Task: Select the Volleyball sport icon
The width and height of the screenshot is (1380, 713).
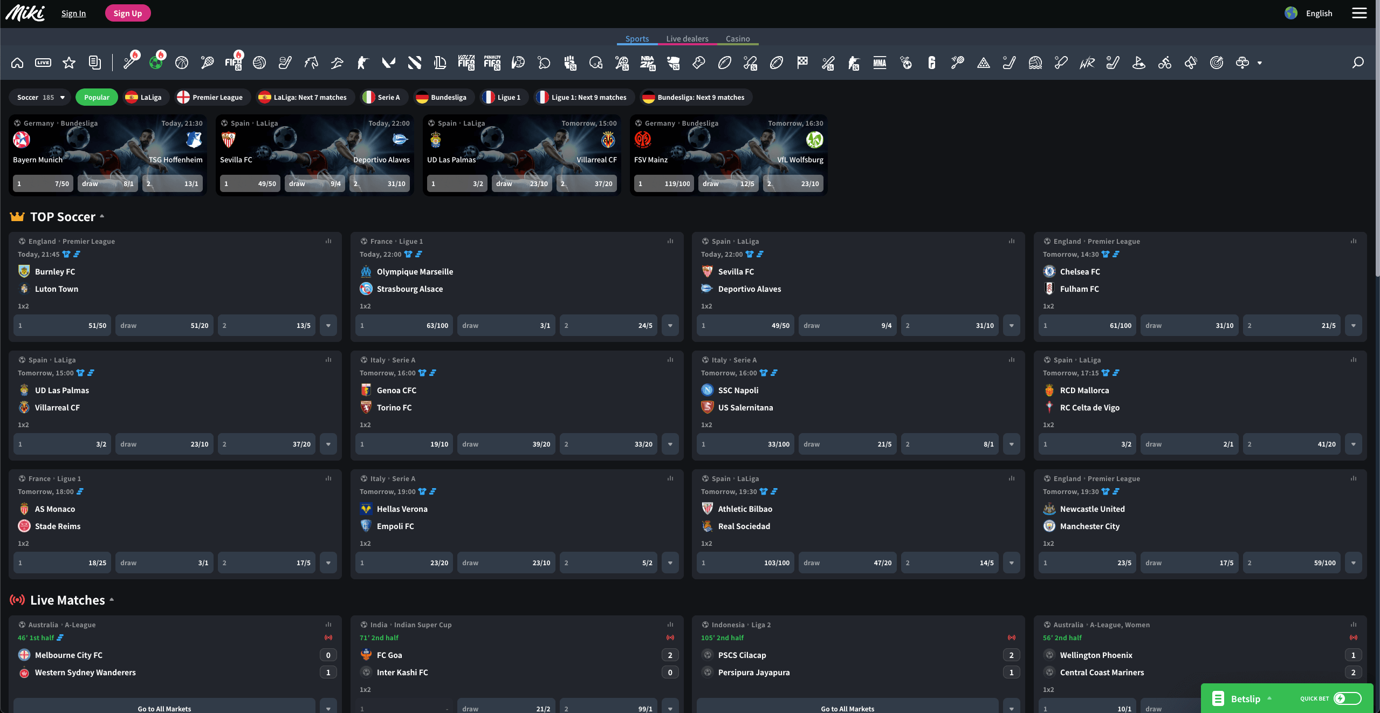Action: [259, 63]
